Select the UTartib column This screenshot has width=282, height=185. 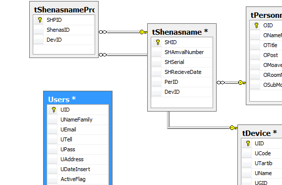coord(262,163)
